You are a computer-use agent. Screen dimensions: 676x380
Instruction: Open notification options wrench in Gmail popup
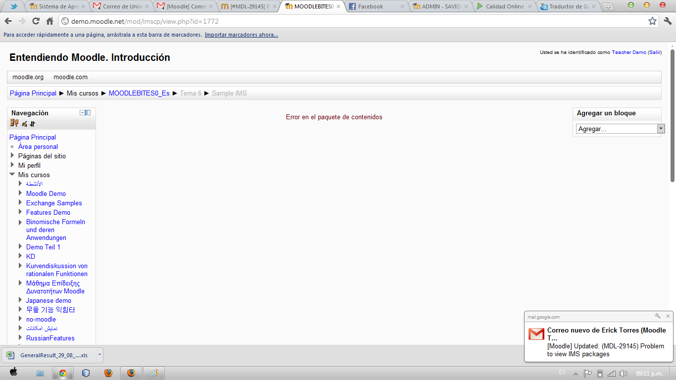(658, 316)
